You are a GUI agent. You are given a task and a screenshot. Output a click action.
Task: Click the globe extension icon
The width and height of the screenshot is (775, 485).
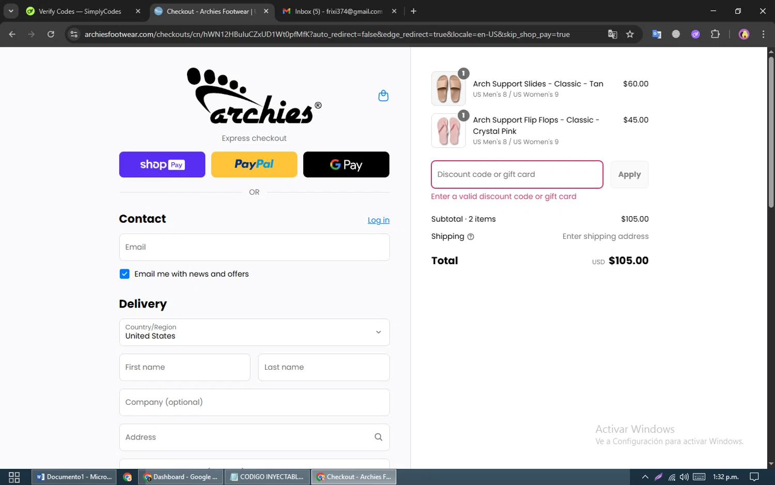676,34
